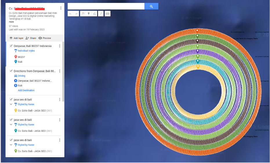Click the Add Destination link
The width and height of the screenshot is (270, 163).
tap(26, 90)
